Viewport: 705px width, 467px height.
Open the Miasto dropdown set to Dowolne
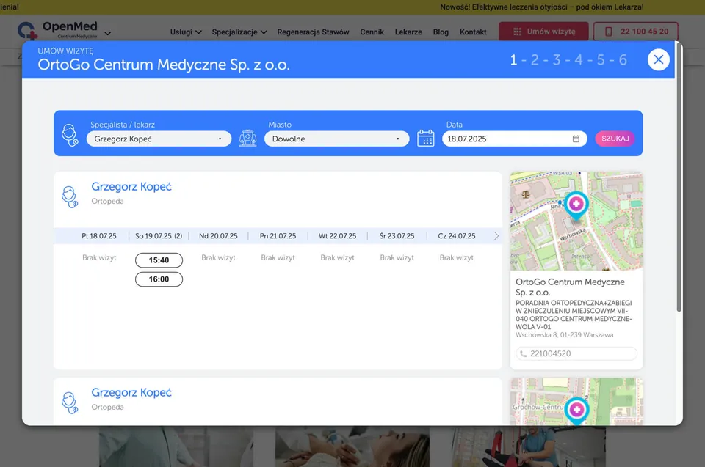[336, 139]
